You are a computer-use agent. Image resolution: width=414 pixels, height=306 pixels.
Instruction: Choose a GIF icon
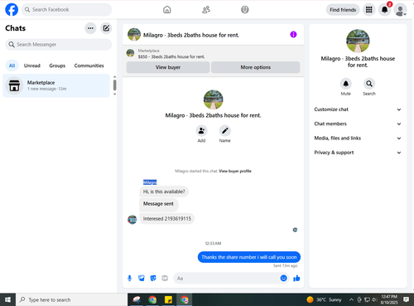tap(165, 278)
